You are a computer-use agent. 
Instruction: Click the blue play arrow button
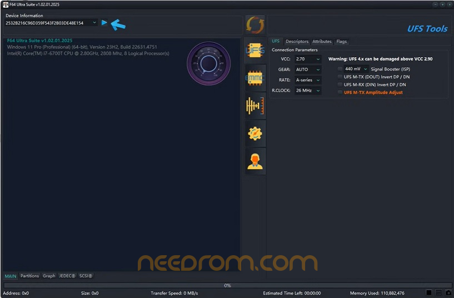104,23
